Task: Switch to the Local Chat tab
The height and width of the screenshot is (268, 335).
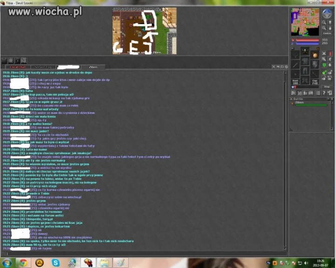Action: (x=18, y=67)
